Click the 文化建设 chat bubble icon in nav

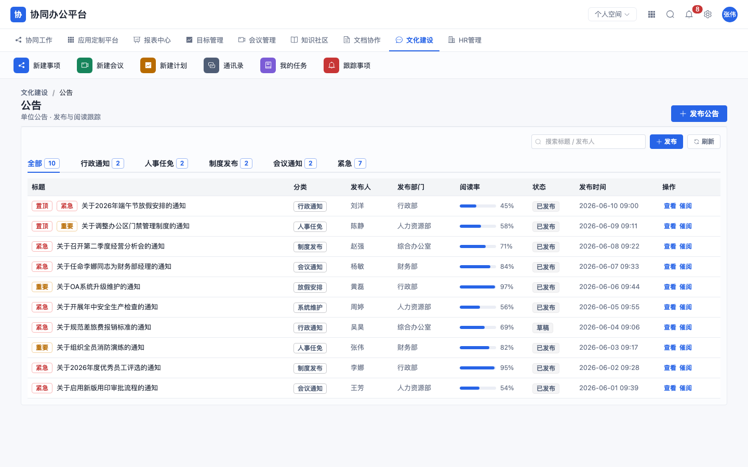click(x=399, y=40)
